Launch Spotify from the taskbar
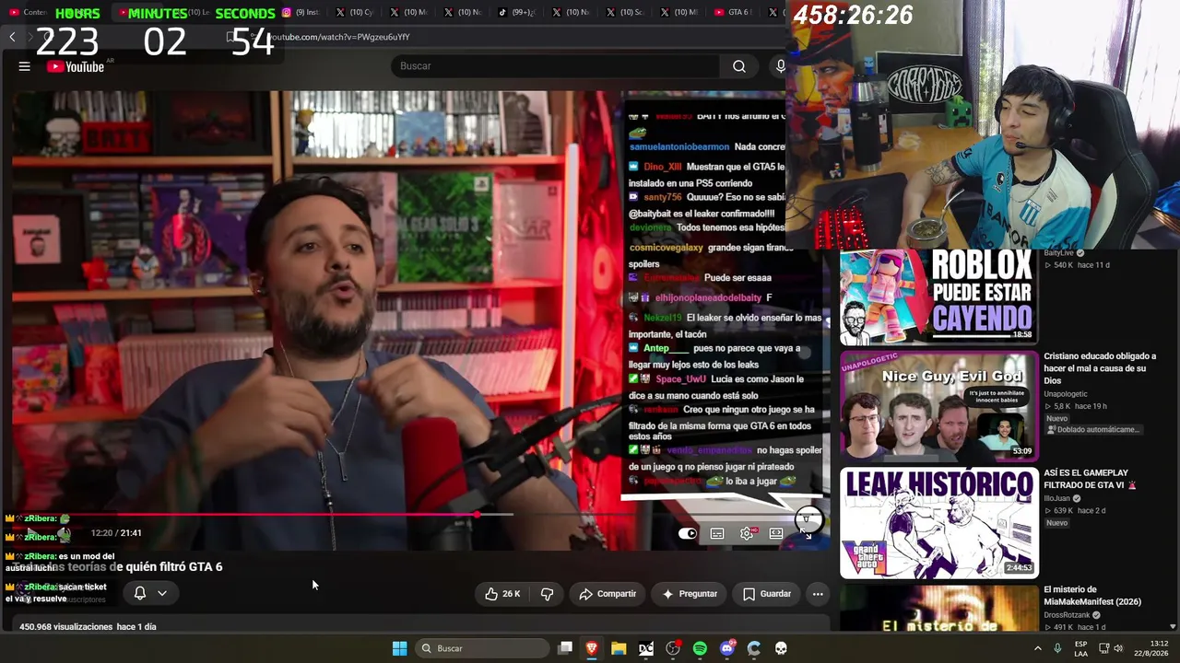 [x=700, y=648]
